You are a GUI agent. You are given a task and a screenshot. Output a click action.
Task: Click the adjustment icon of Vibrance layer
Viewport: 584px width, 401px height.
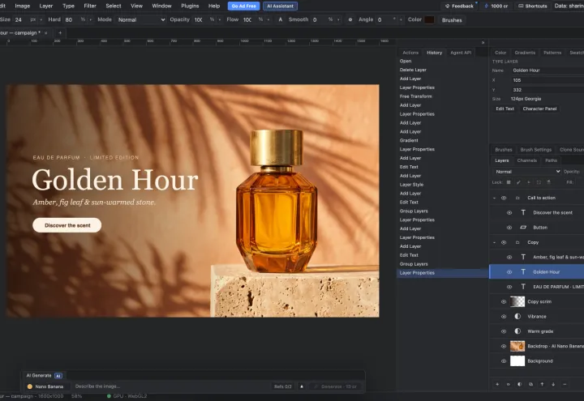[x=517, y=316]
